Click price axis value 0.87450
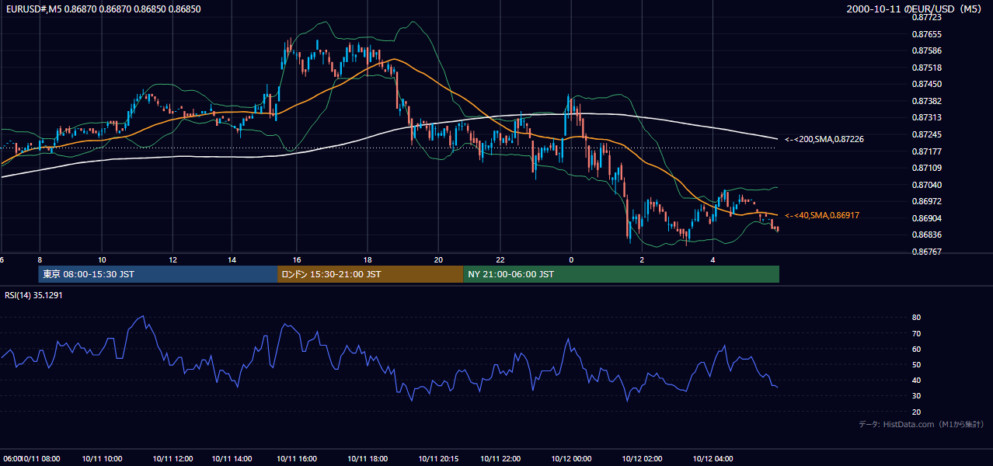The width and height of the screenshot is (993, 466). pos(926,84)
